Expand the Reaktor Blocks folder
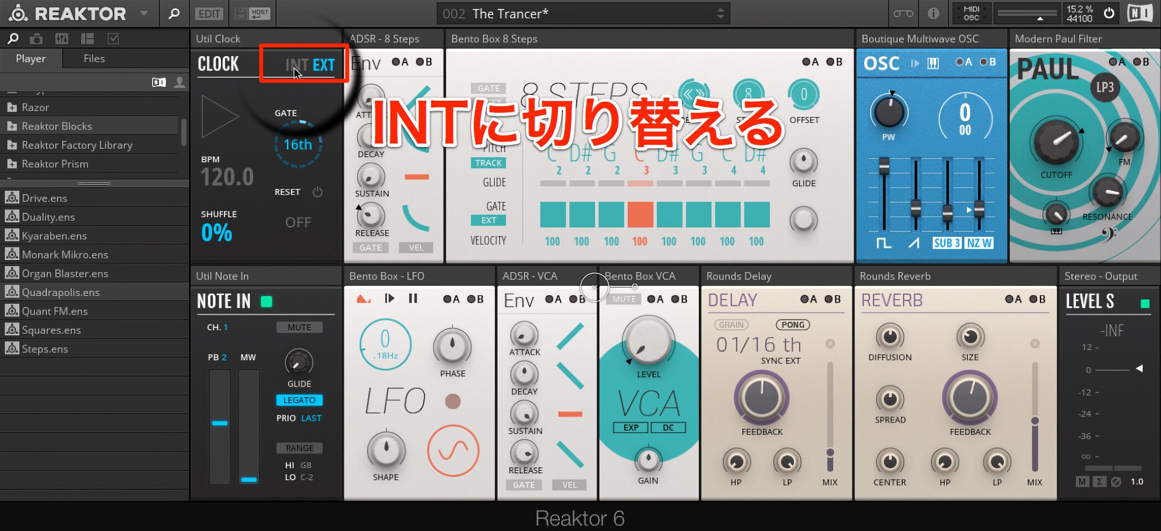Screen dimensions: 1161x531 click(x=12, y=126)
